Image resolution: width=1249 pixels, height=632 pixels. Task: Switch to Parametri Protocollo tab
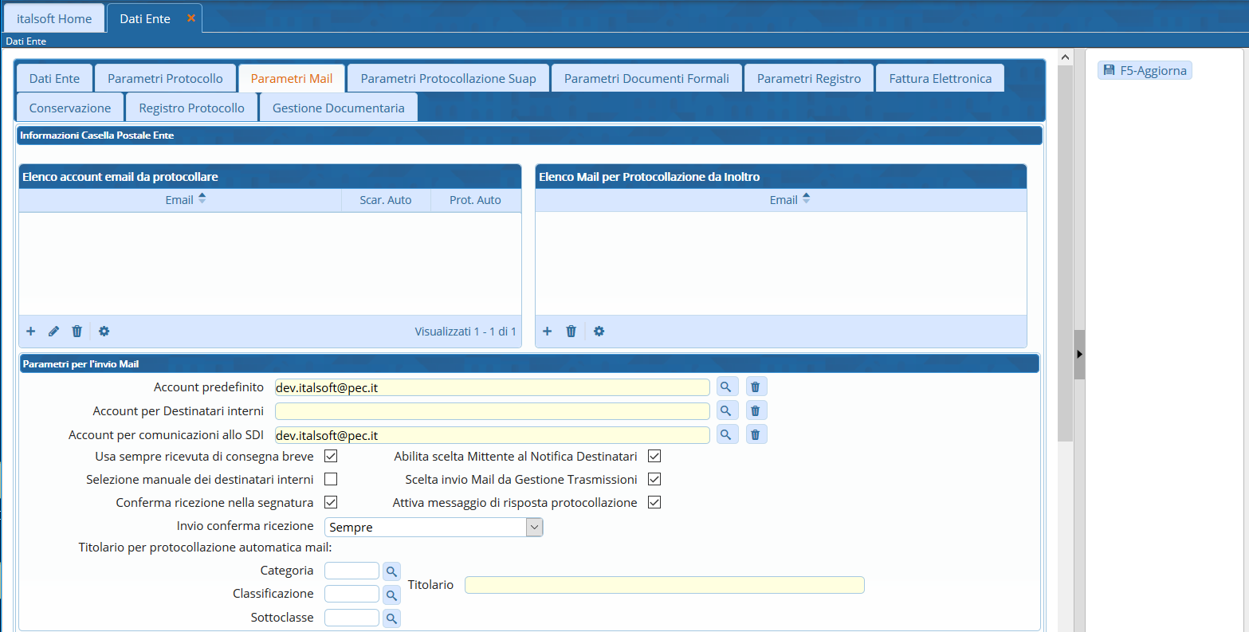click(x=165, y=79)
